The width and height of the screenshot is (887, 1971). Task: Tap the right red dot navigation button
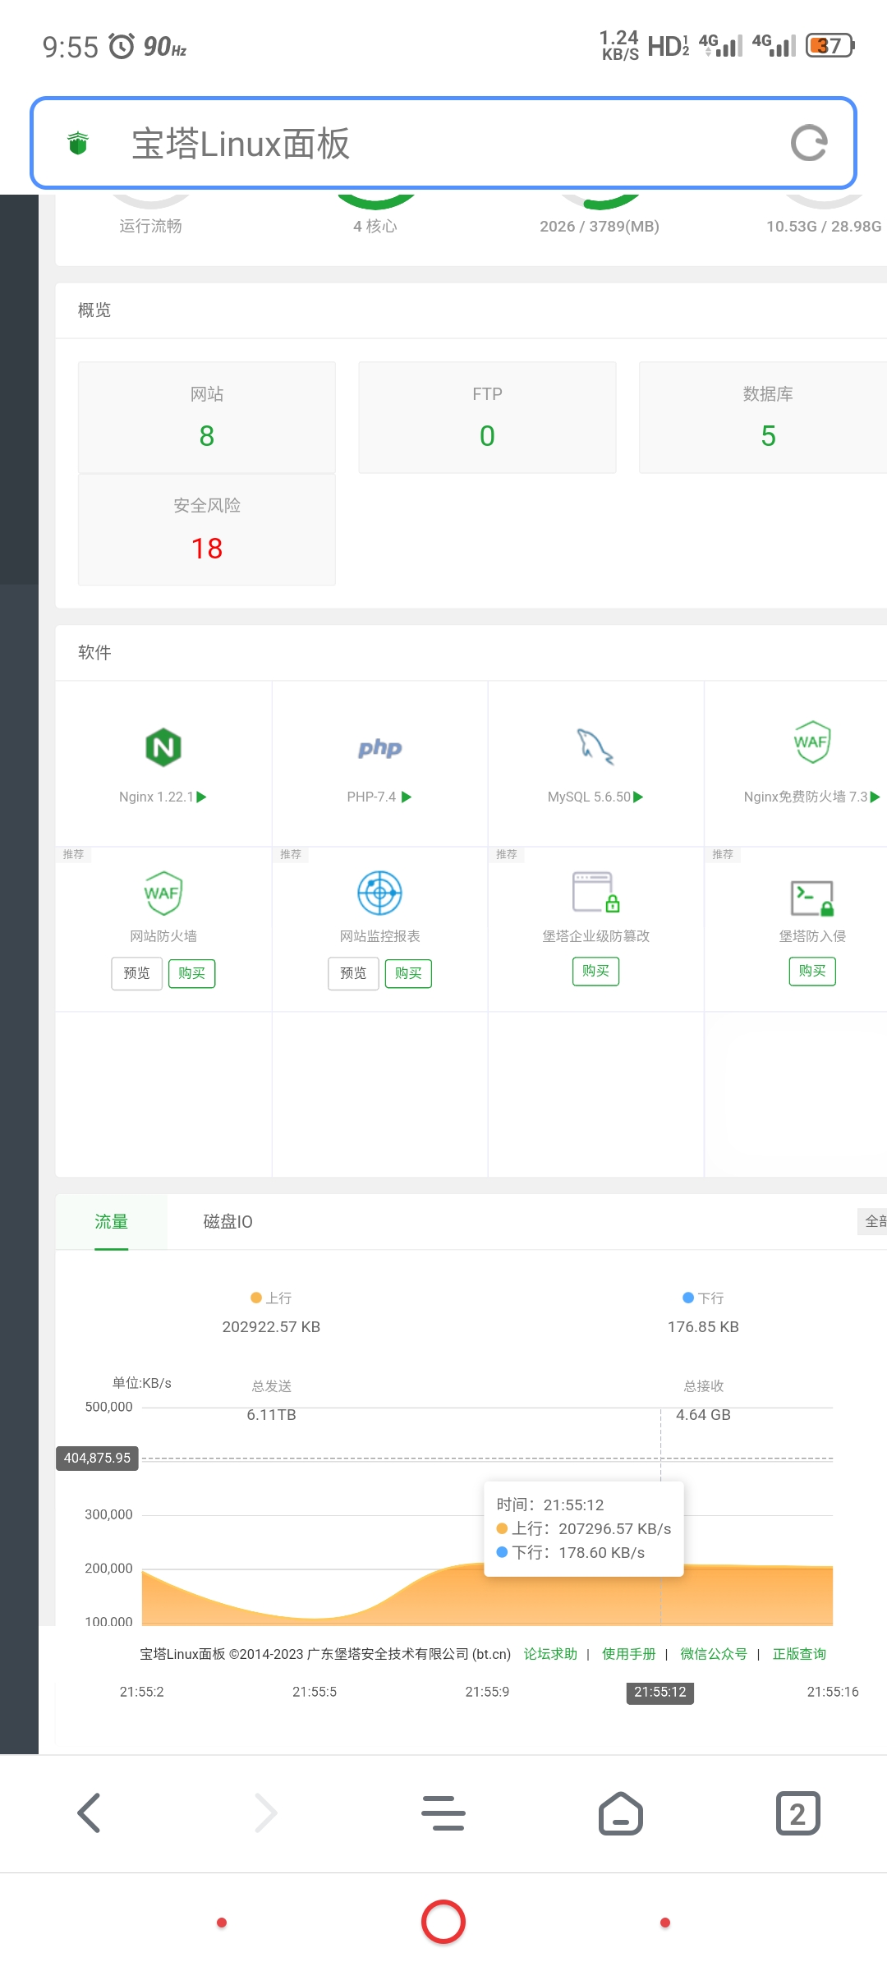(665, 1923)
